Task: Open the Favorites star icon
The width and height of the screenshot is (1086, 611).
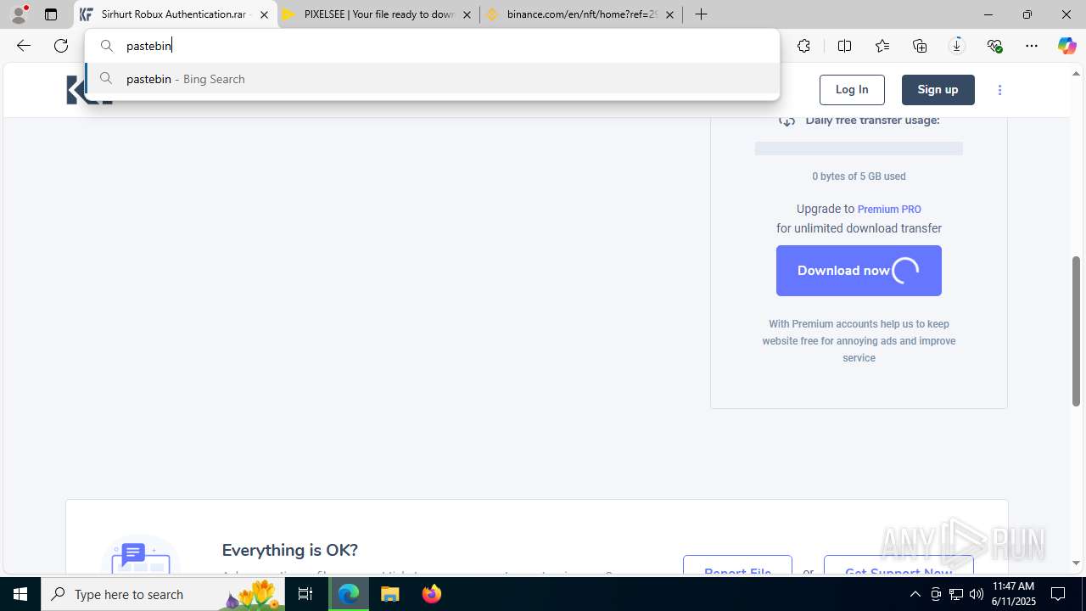Action: [x=882, y=46]
